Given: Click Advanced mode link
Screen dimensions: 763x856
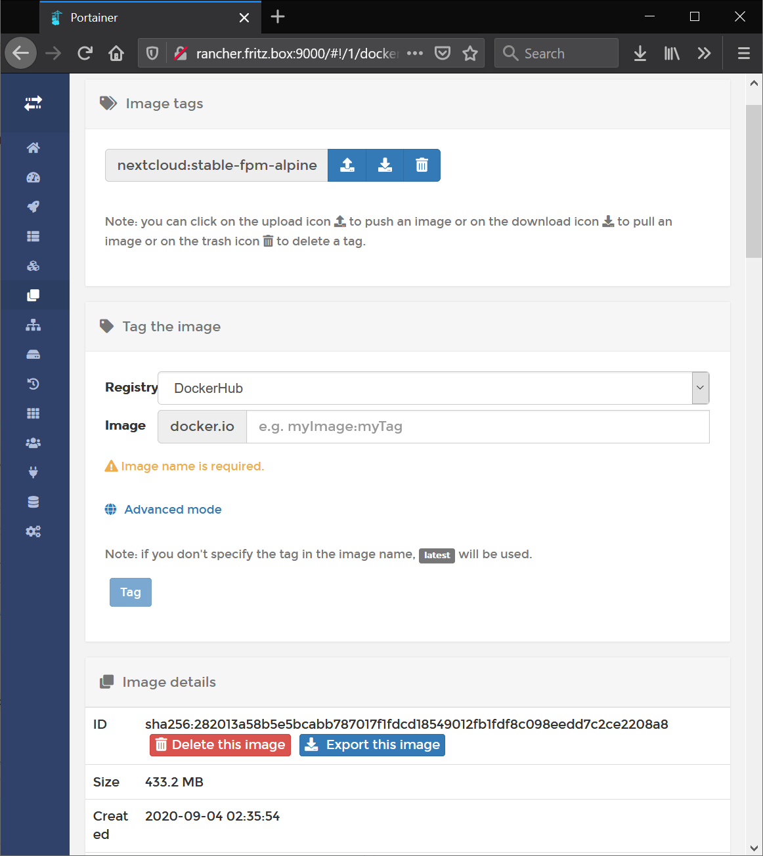Looking at the screenshot, I should [173, 510].
